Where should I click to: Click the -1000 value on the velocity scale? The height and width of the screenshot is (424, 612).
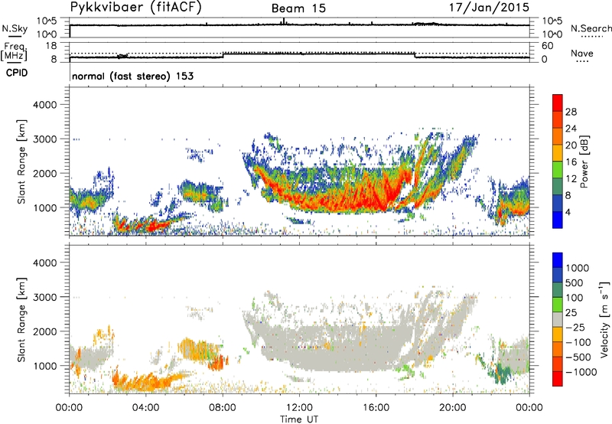(x=581, y=372)
